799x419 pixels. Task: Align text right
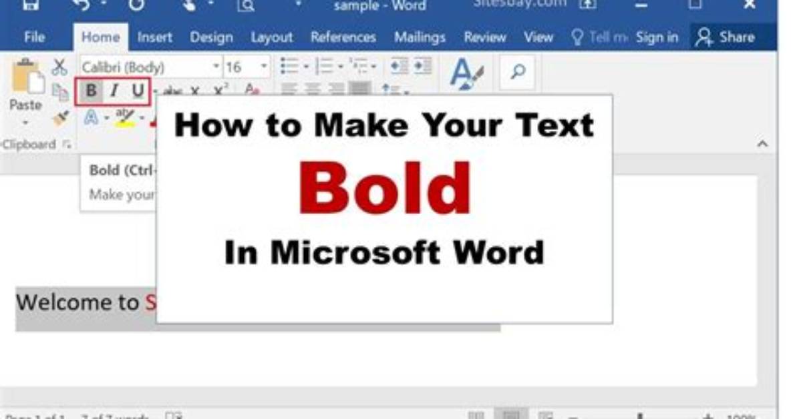click(x=336, y=89)
